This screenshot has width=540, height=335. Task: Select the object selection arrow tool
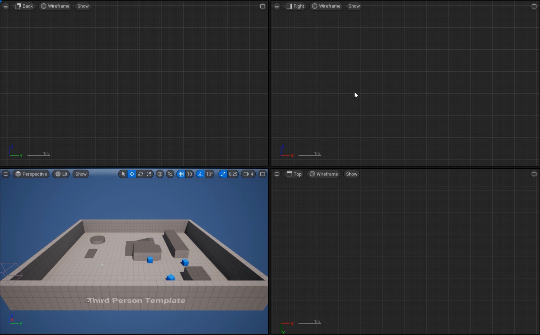click(x=123, y=174)
